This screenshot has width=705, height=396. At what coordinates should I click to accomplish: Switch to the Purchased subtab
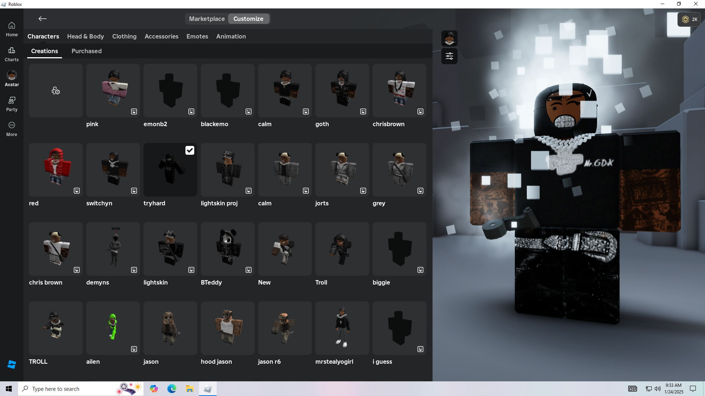tap(87, 51)
